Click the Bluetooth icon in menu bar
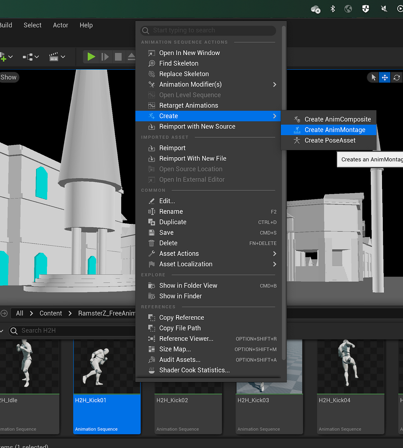Image resolution: width=403 pixels, height=448 pixels. [x=333, y=9]
